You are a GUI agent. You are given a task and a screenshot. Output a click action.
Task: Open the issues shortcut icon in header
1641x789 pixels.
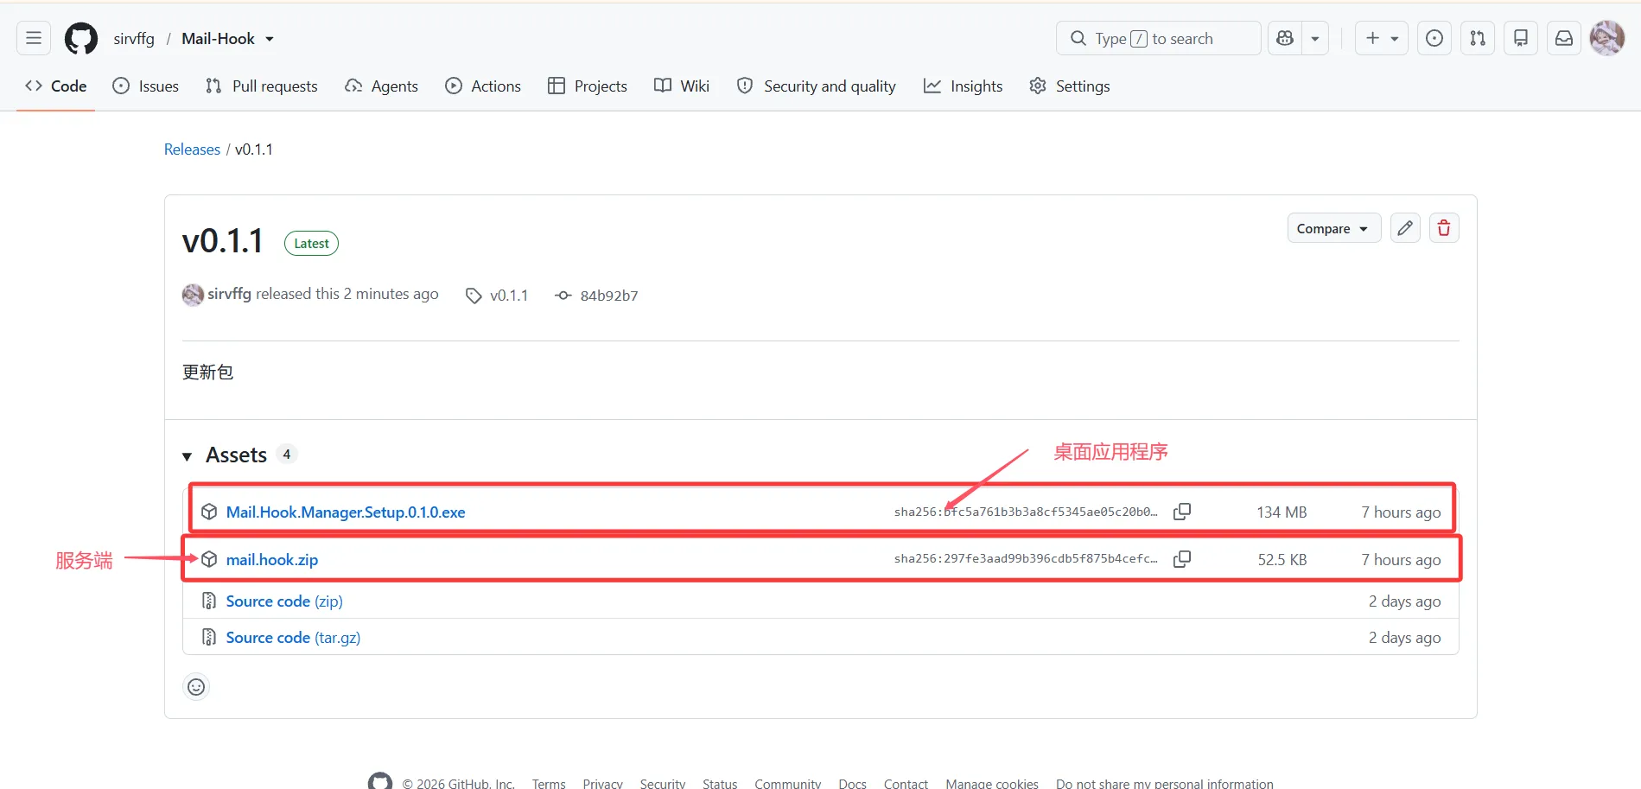pyautogui.click(x=1434, y=38)
